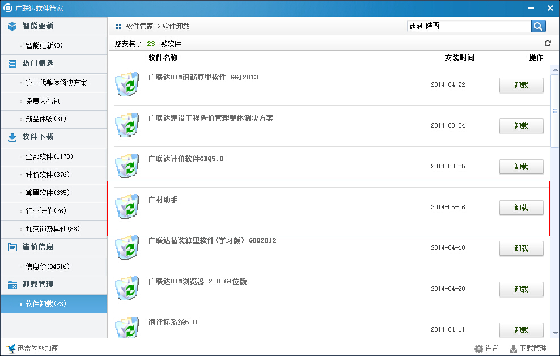Open 新品体验(31) in sidebar

click(54, 119)
